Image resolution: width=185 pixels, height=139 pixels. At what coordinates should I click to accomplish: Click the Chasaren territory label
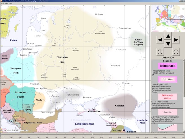(x=120, y=106)
